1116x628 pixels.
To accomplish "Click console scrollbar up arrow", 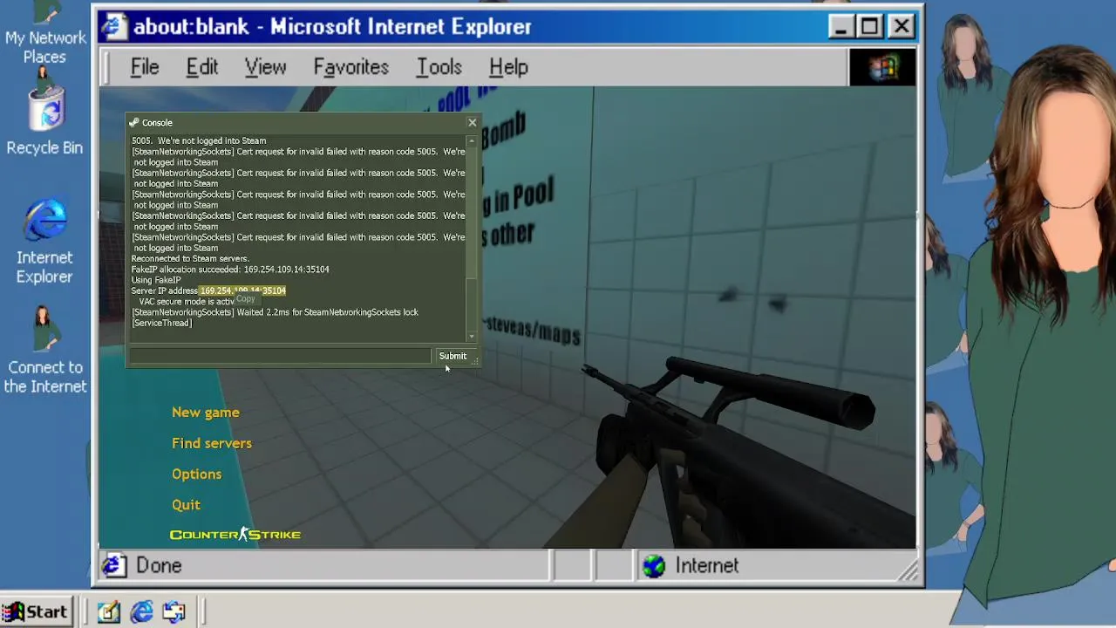I will point(472,140).
